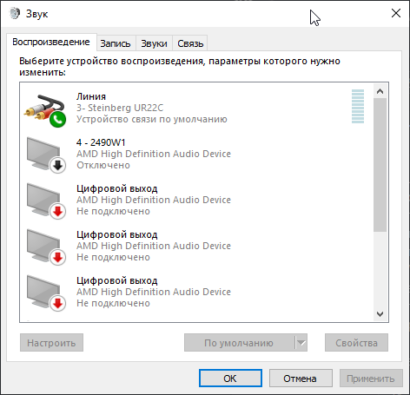This screenshot has width=410, height=395.
Task: Click the scroll up arrow in device list
Action: pos(380,91)
